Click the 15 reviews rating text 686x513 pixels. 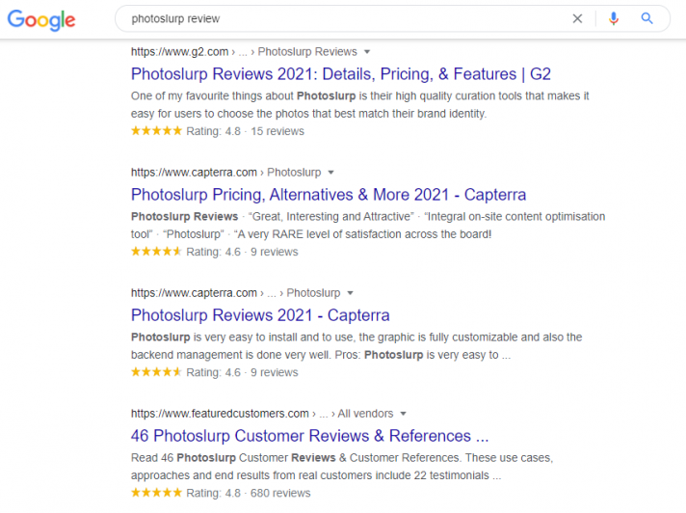point(277,131)
